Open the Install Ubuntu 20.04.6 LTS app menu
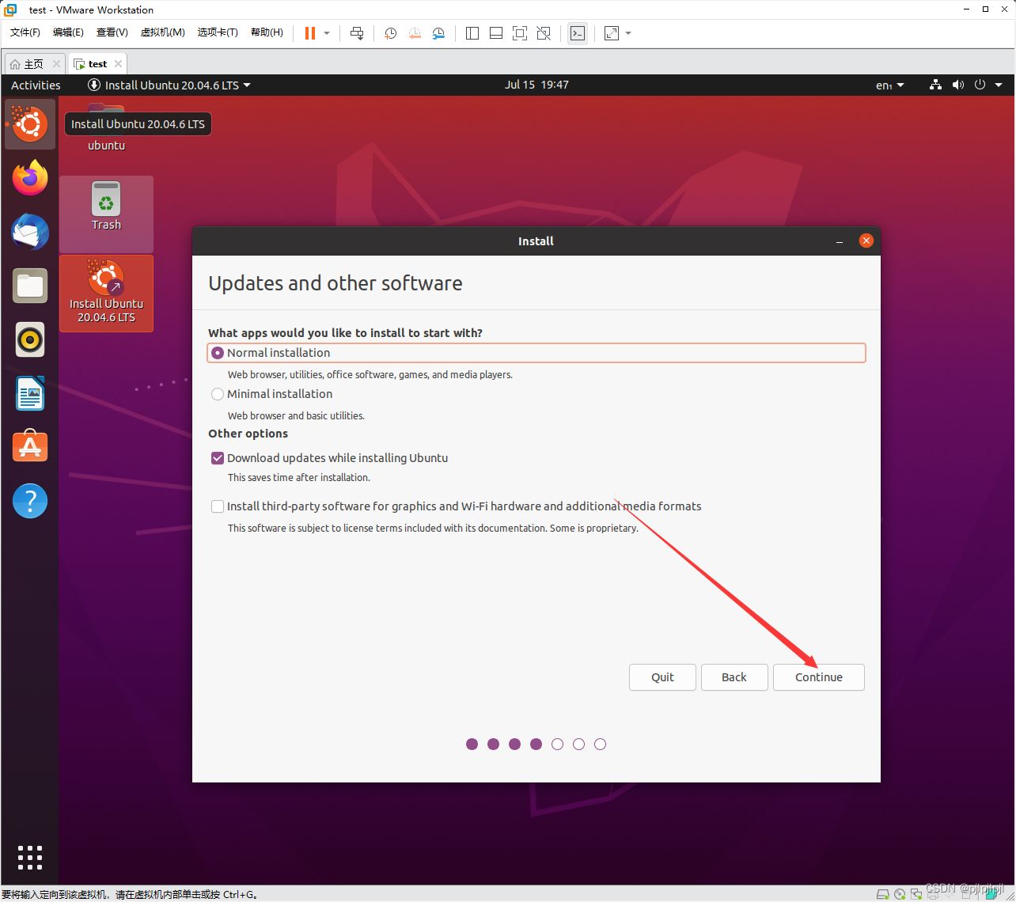Screen dimensions: 1016x902 pos(169,85)
